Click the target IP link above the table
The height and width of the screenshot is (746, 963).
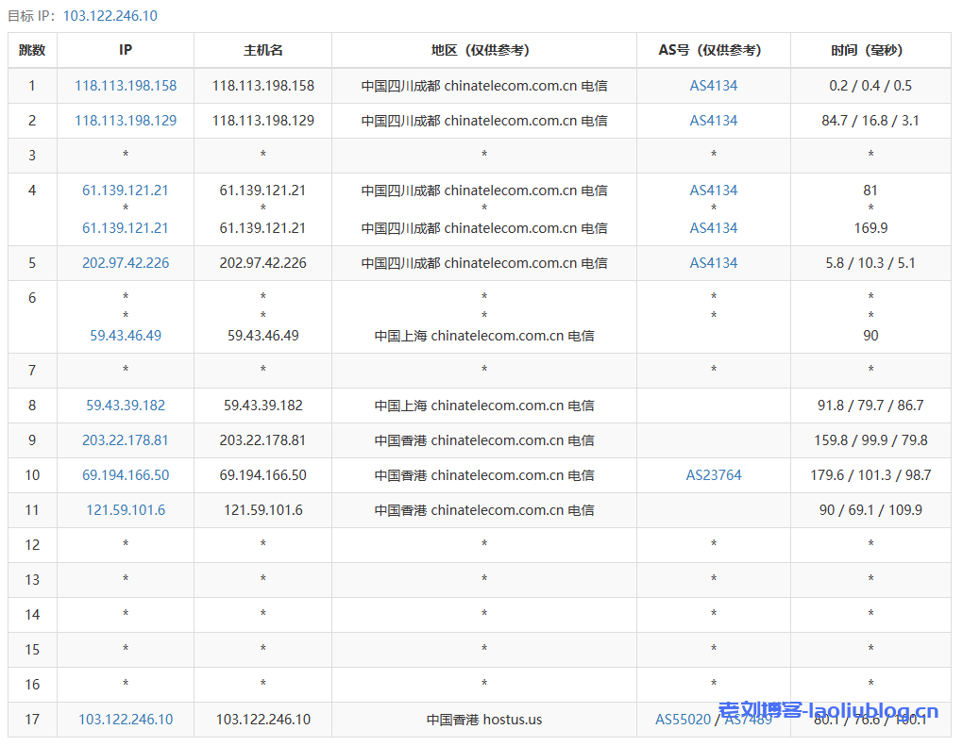[110, 16]
